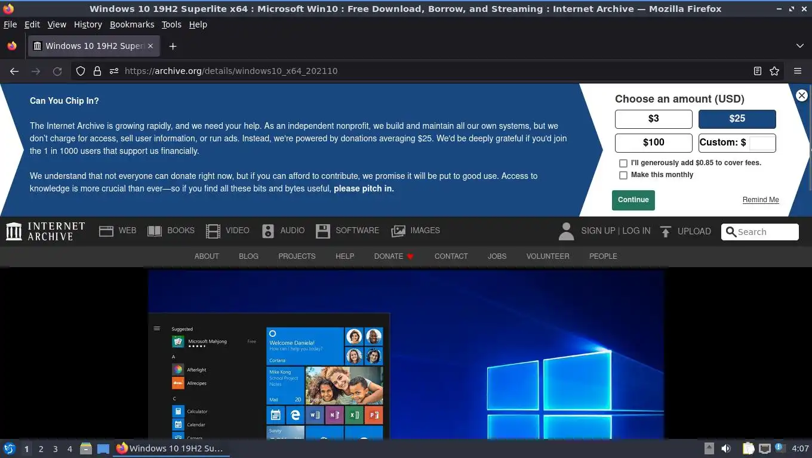Image resolution: width=812 pixels, height=458 pixels.
Task: Open the Edit menu
Action: click(32, 24)
